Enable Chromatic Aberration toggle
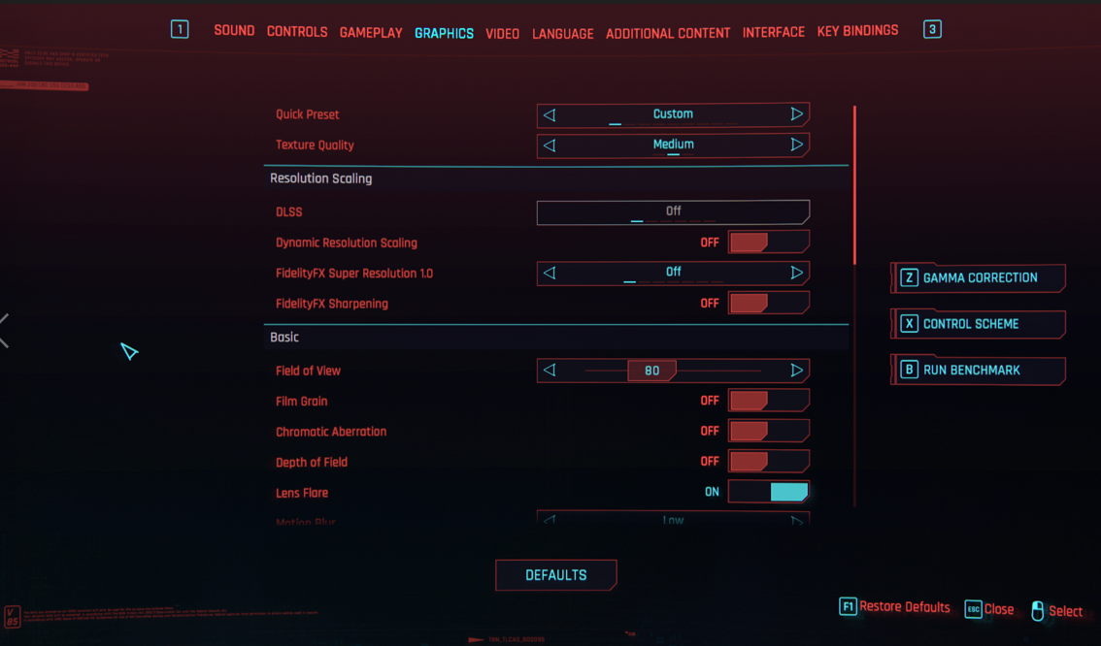The image size is (1101, 646). [768, 431]
